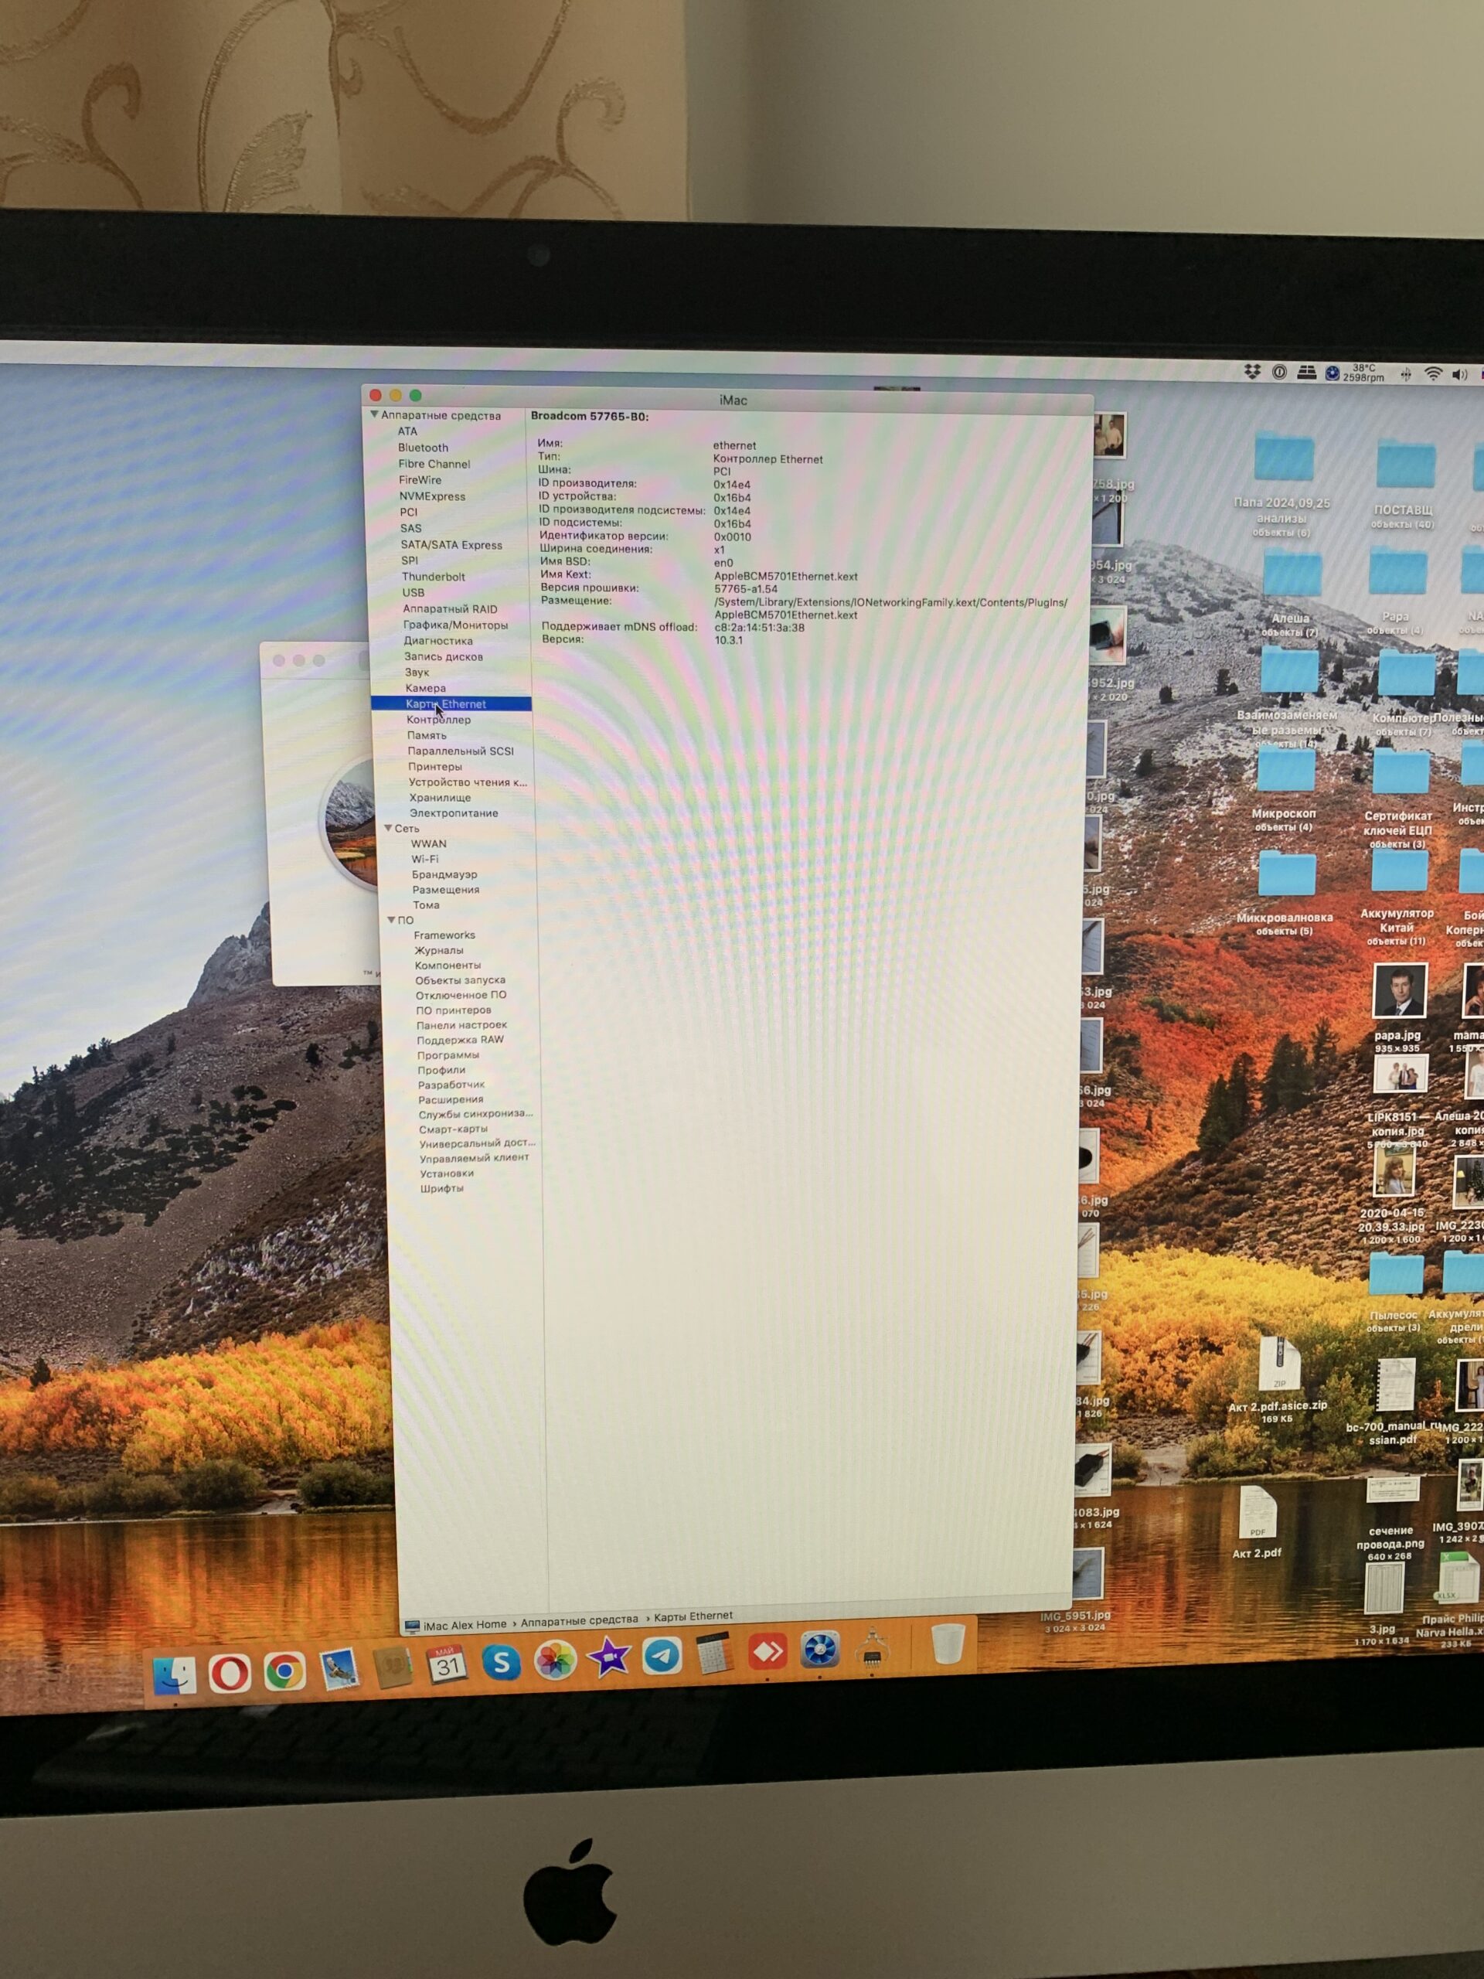Select Расширения in the sidebar
The image size is (1484, 1979).
coord(451,1099)
